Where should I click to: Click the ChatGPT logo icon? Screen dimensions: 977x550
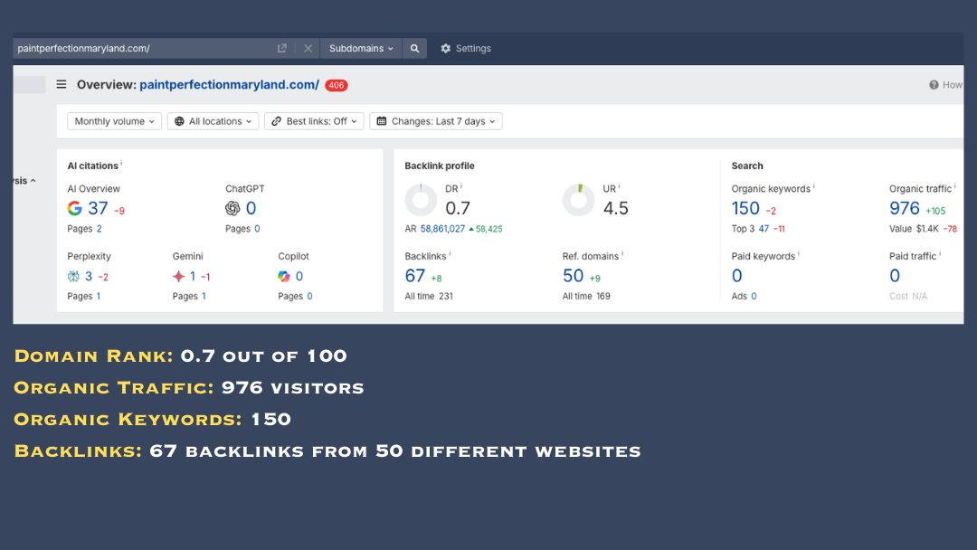point(232,208)
